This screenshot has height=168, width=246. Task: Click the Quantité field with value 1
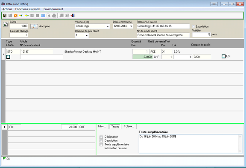(x=141, y=51)
